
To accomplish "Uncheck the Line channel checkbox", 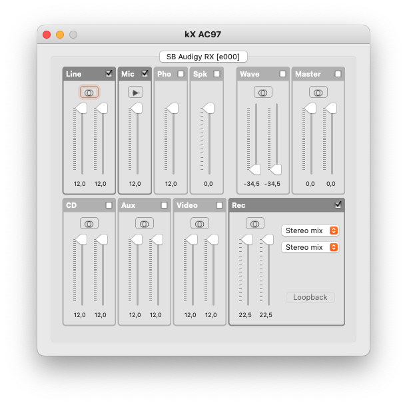I will click(109, 74).
